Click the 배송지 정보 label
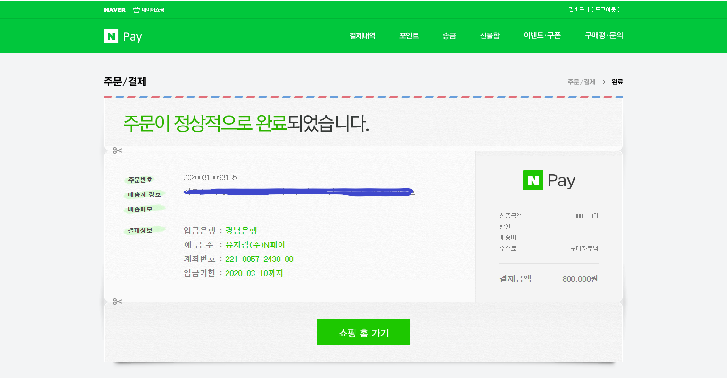727x378 pixels. [x=144, y=194]
